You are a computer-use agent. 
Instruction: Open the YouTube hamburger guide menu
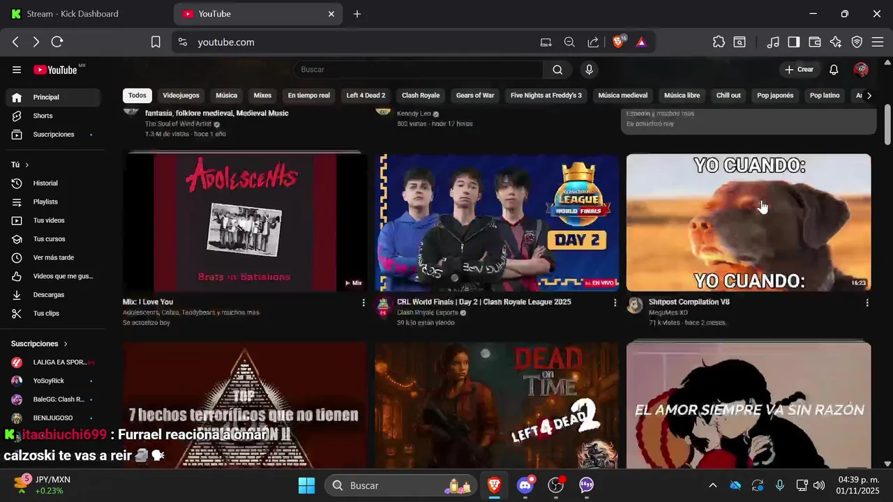coord(17,70)
